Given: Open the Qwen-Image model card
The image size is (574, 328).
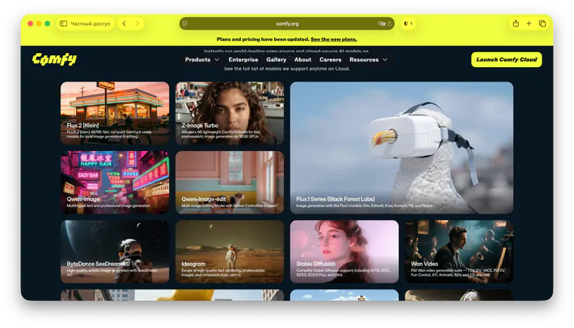Looking at the screenshot, I should [x=115, y=182].
